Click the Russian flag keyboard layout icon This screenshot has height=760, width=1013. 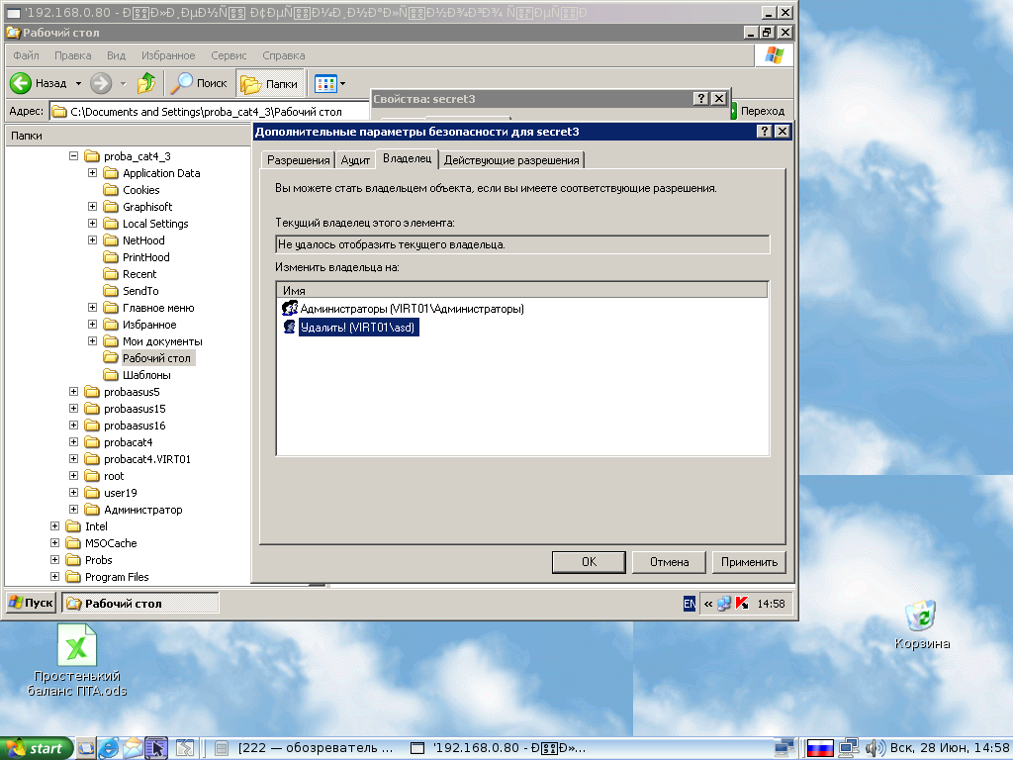(x=819, y=748)
